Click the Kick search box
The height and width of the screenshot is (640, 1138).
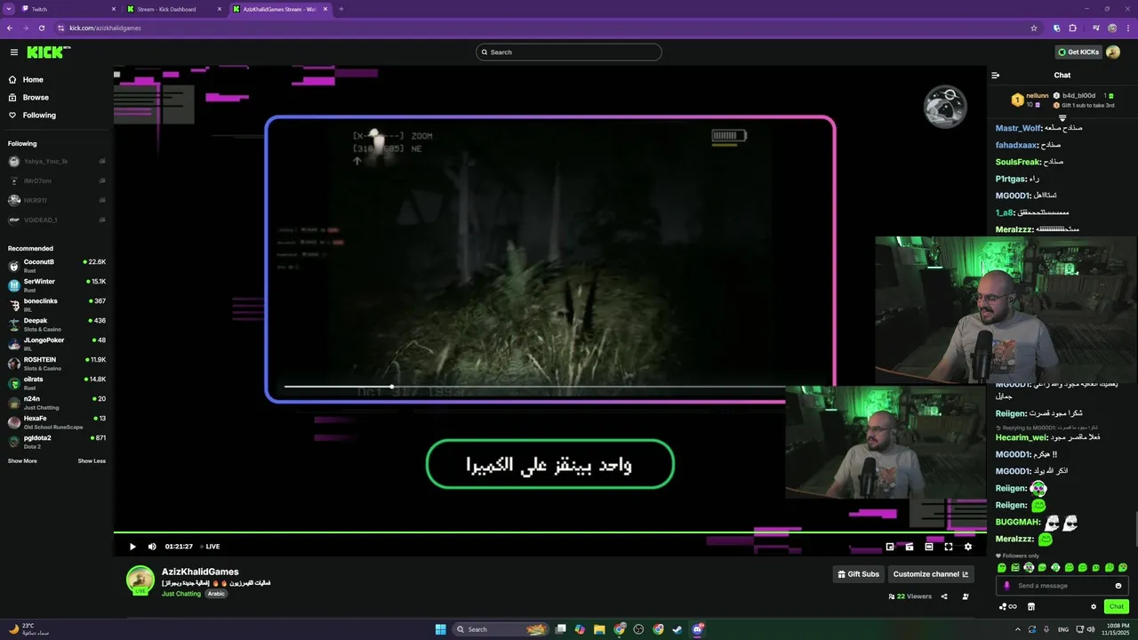(x=569, y=52)
